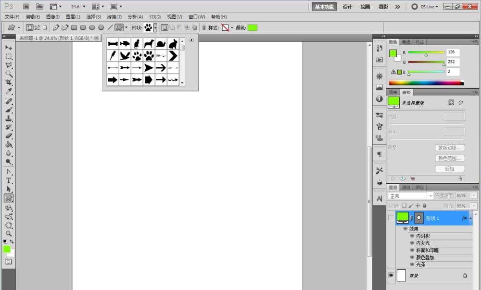
Task: Pick the rabbit silhouette shape
Action: (x=173, y=44)
